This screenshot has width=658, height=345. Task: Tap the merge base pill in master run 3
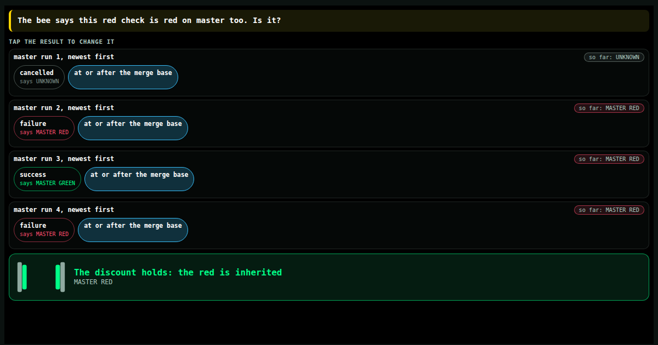(x=139, y=179)
